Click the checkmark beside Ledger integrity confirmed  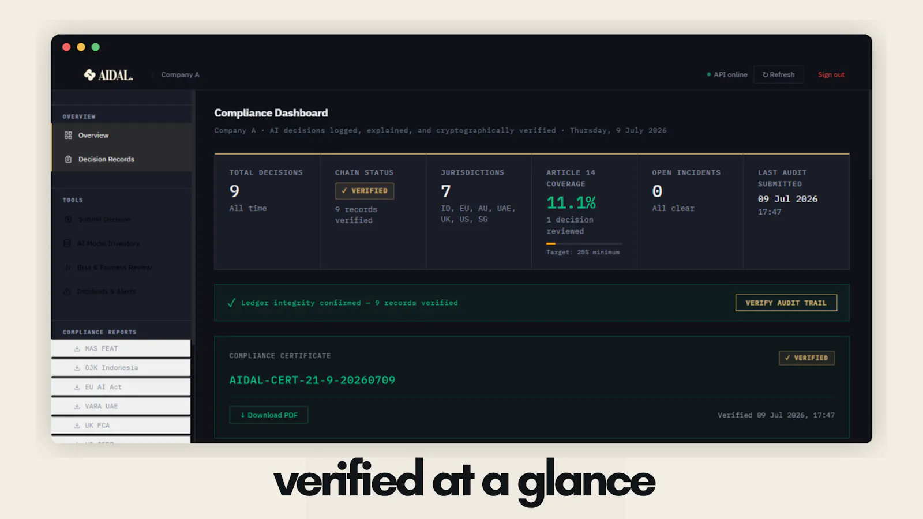[x=231, y=303]
